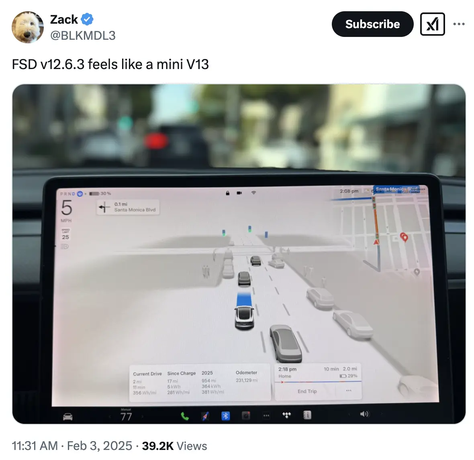The width and height of the screenshot is (474, 460).
Task: Tap the dock more apps ellipsis icon
Action: tap(266, 416)
